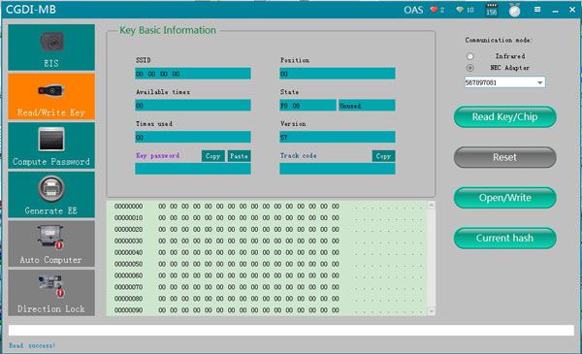The width and height of the screenshot is (582, 354).
Task: Select the NEC Adapter radio button
Action: click(x=470, y=68)
